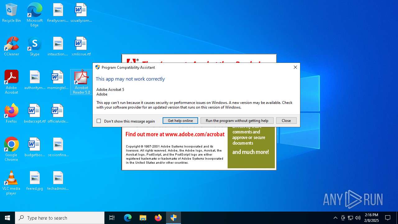Open the volume control in system tray
Screen dimensions: 398x224
(x=358, y=218)
